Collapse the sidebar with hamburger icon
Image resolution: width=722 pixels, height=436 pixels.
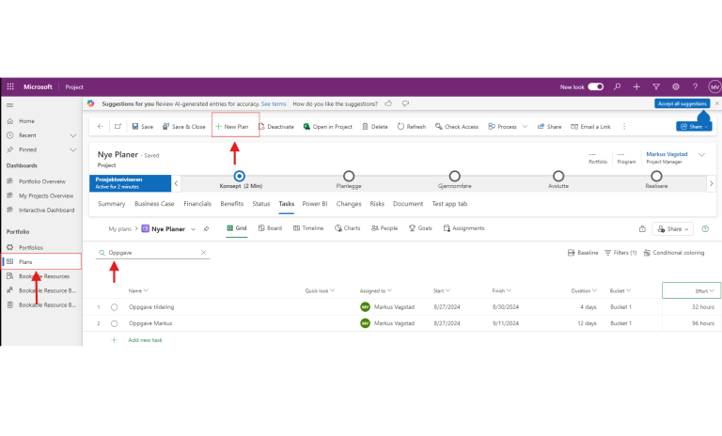(9, 105)
